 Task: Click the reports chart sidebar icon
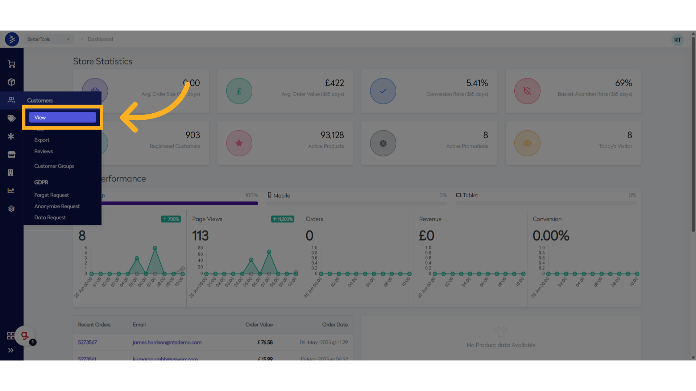click(x=11, y=191)
